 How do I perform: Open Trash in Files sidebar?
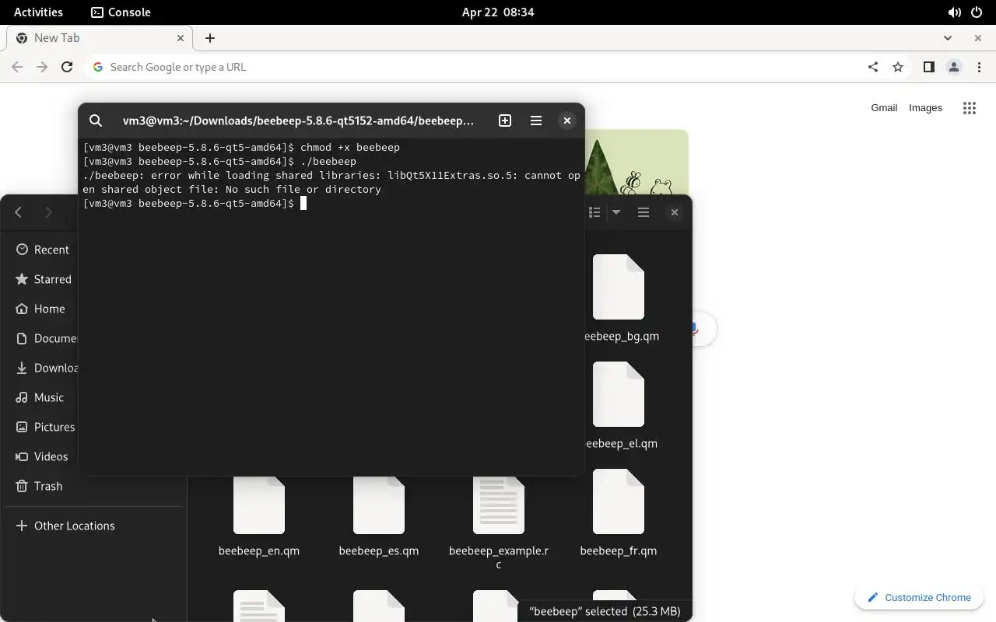tap(93, 486)
